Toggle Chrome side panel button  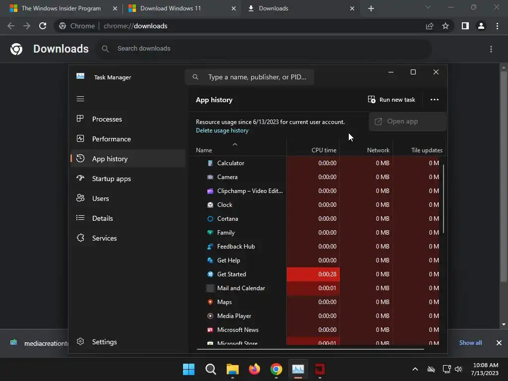click(465, 26)
